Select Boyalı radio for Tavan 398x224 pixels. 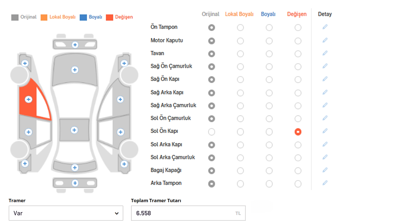(269, 54)
